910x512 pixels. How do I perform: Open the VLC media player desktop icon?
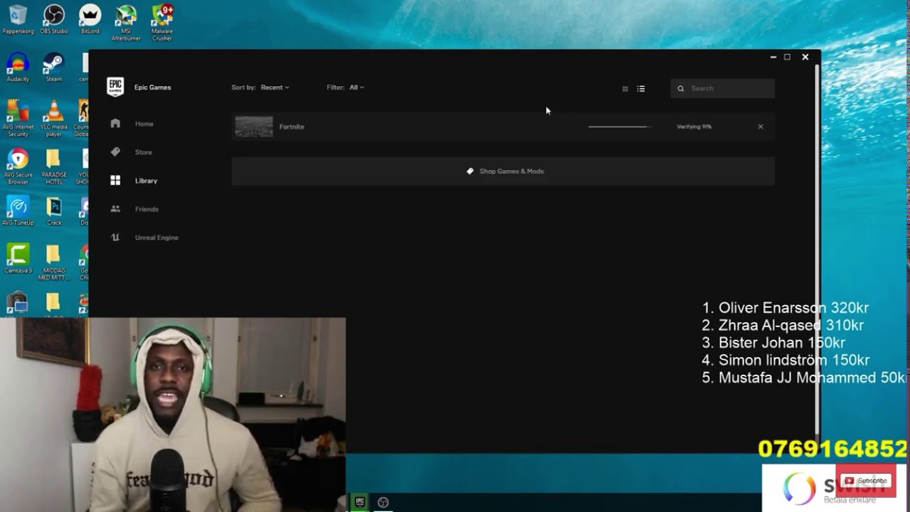pyautogui.click(x=54, y=118)
